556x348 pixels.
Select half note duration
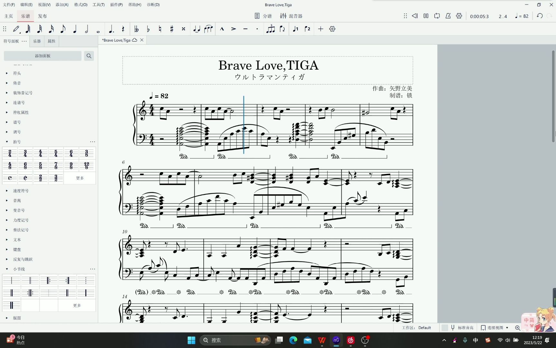click(x=87, y=29)
